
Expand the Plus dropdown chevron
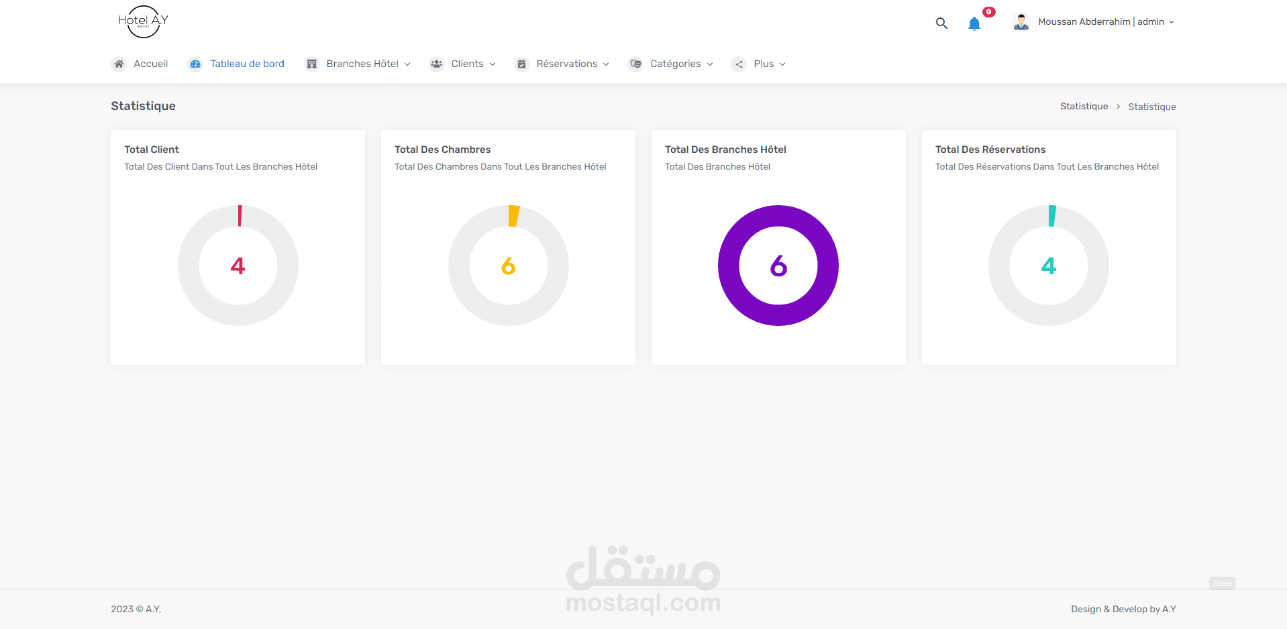(782, 64)
